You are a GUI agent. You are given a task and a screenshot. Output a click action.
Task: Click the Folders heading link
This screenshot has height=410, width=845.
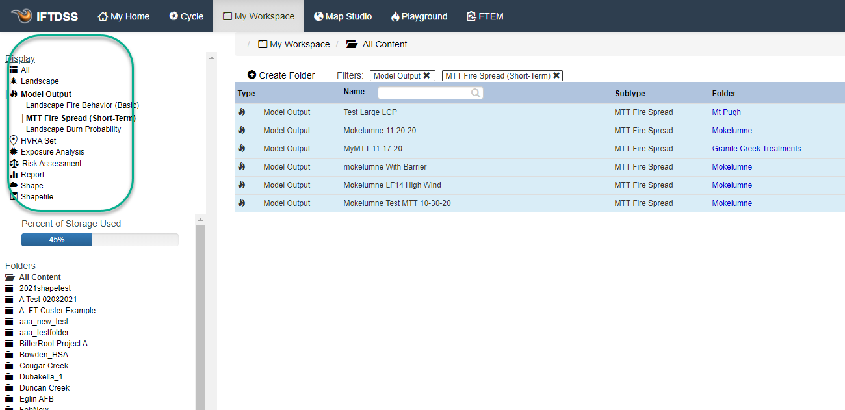[x=20, y=266]
